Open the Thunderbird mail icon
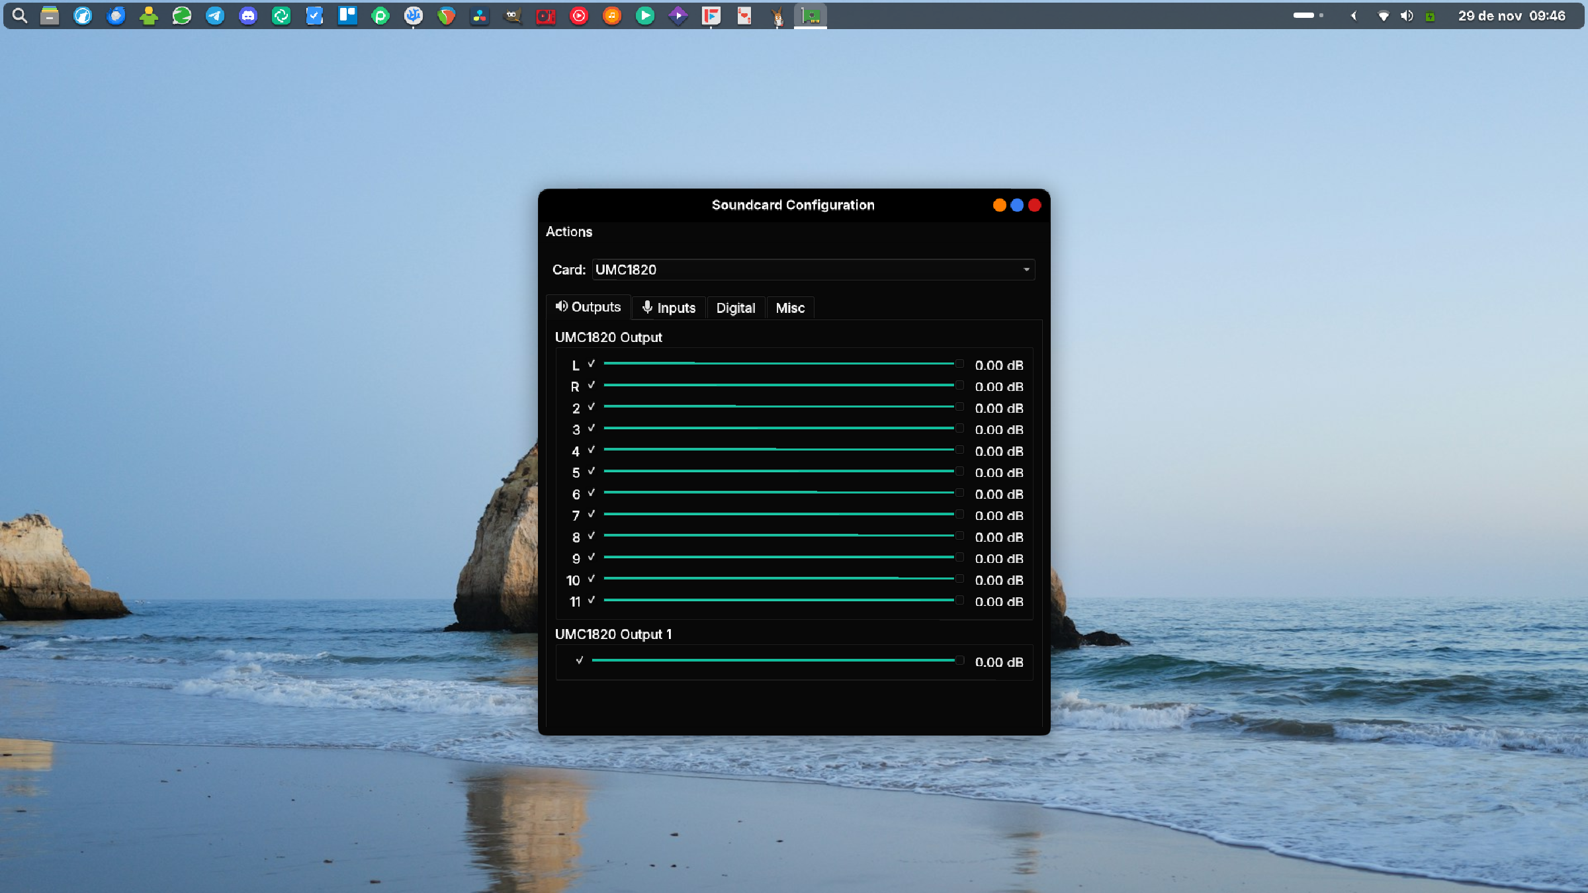This screenshot has height=893, width=1588. pos(116,15)
